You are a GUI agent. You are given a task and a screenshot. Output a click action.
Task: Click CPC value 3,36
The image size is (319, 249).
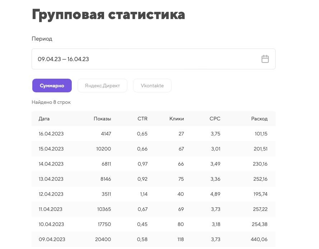(x=215, y=179)
